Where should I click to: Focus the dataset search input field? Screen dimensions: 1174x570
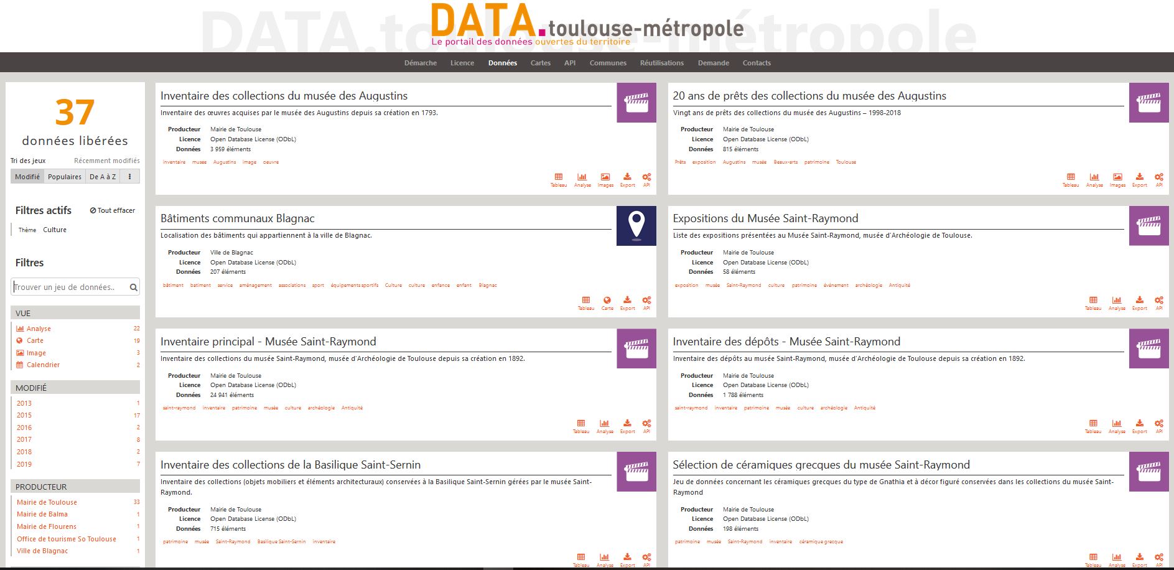pyautogui.click(x=68, y=287)
